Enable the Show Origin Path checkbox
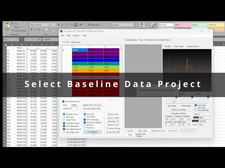225x168 pixels. (64, 132)
